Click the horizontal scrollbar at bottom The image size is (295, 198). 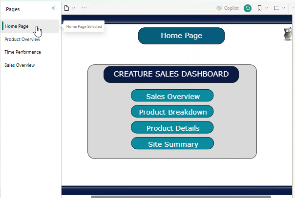[181, 197]
